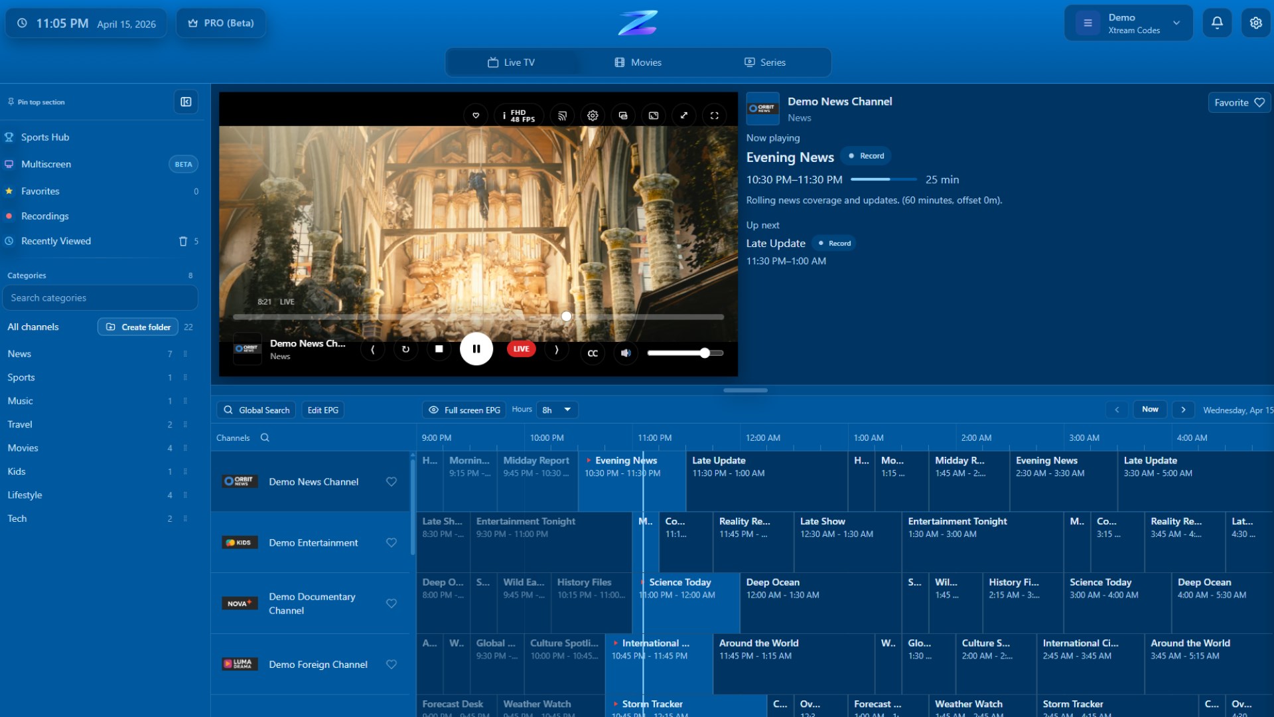This screenshot has width=1274, height=717.
Task: Seek on the video timeline bar
Action: click(478, 317)
